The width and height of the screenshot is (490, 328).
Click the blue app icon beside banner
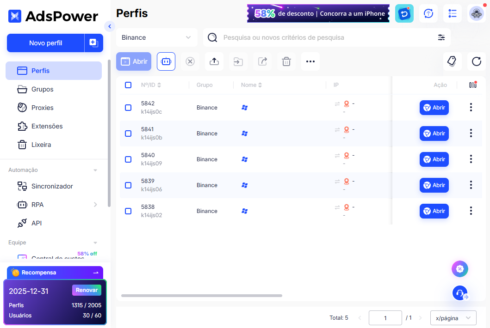[x=404, y=13]
